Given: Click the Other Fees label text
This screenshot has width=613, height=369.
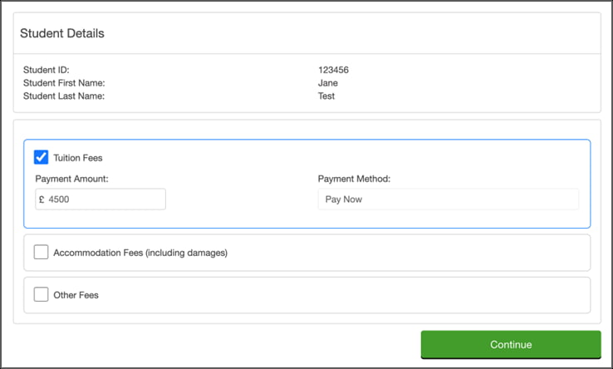Looking at the screenshot, I should pos(76,294).
